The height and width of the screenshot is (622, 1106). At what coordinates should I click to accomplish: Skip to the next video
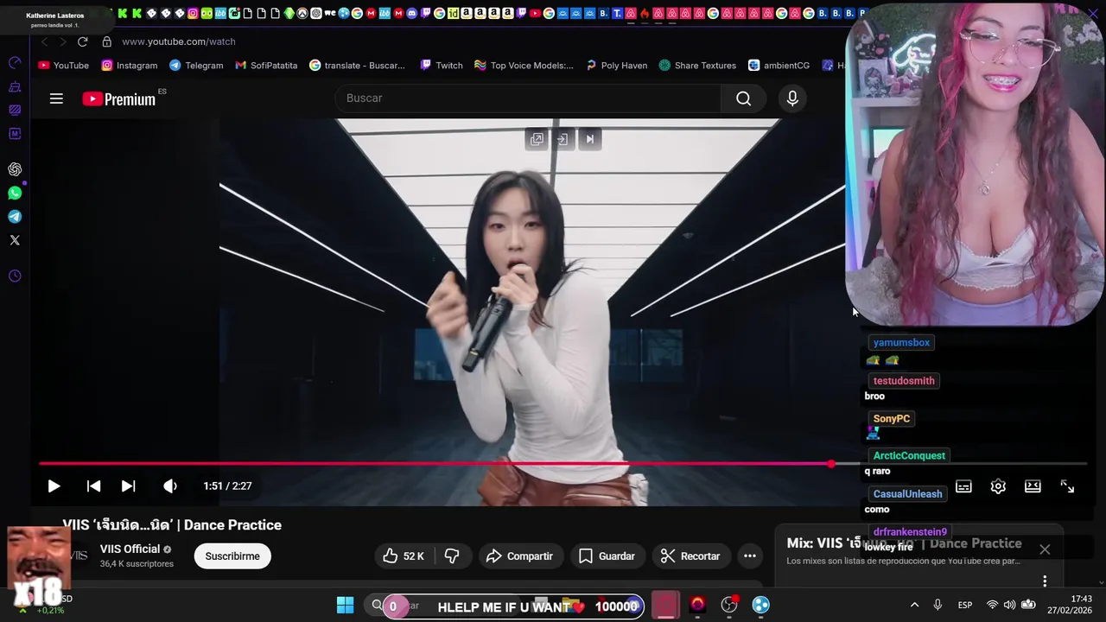tap(128, 486)
